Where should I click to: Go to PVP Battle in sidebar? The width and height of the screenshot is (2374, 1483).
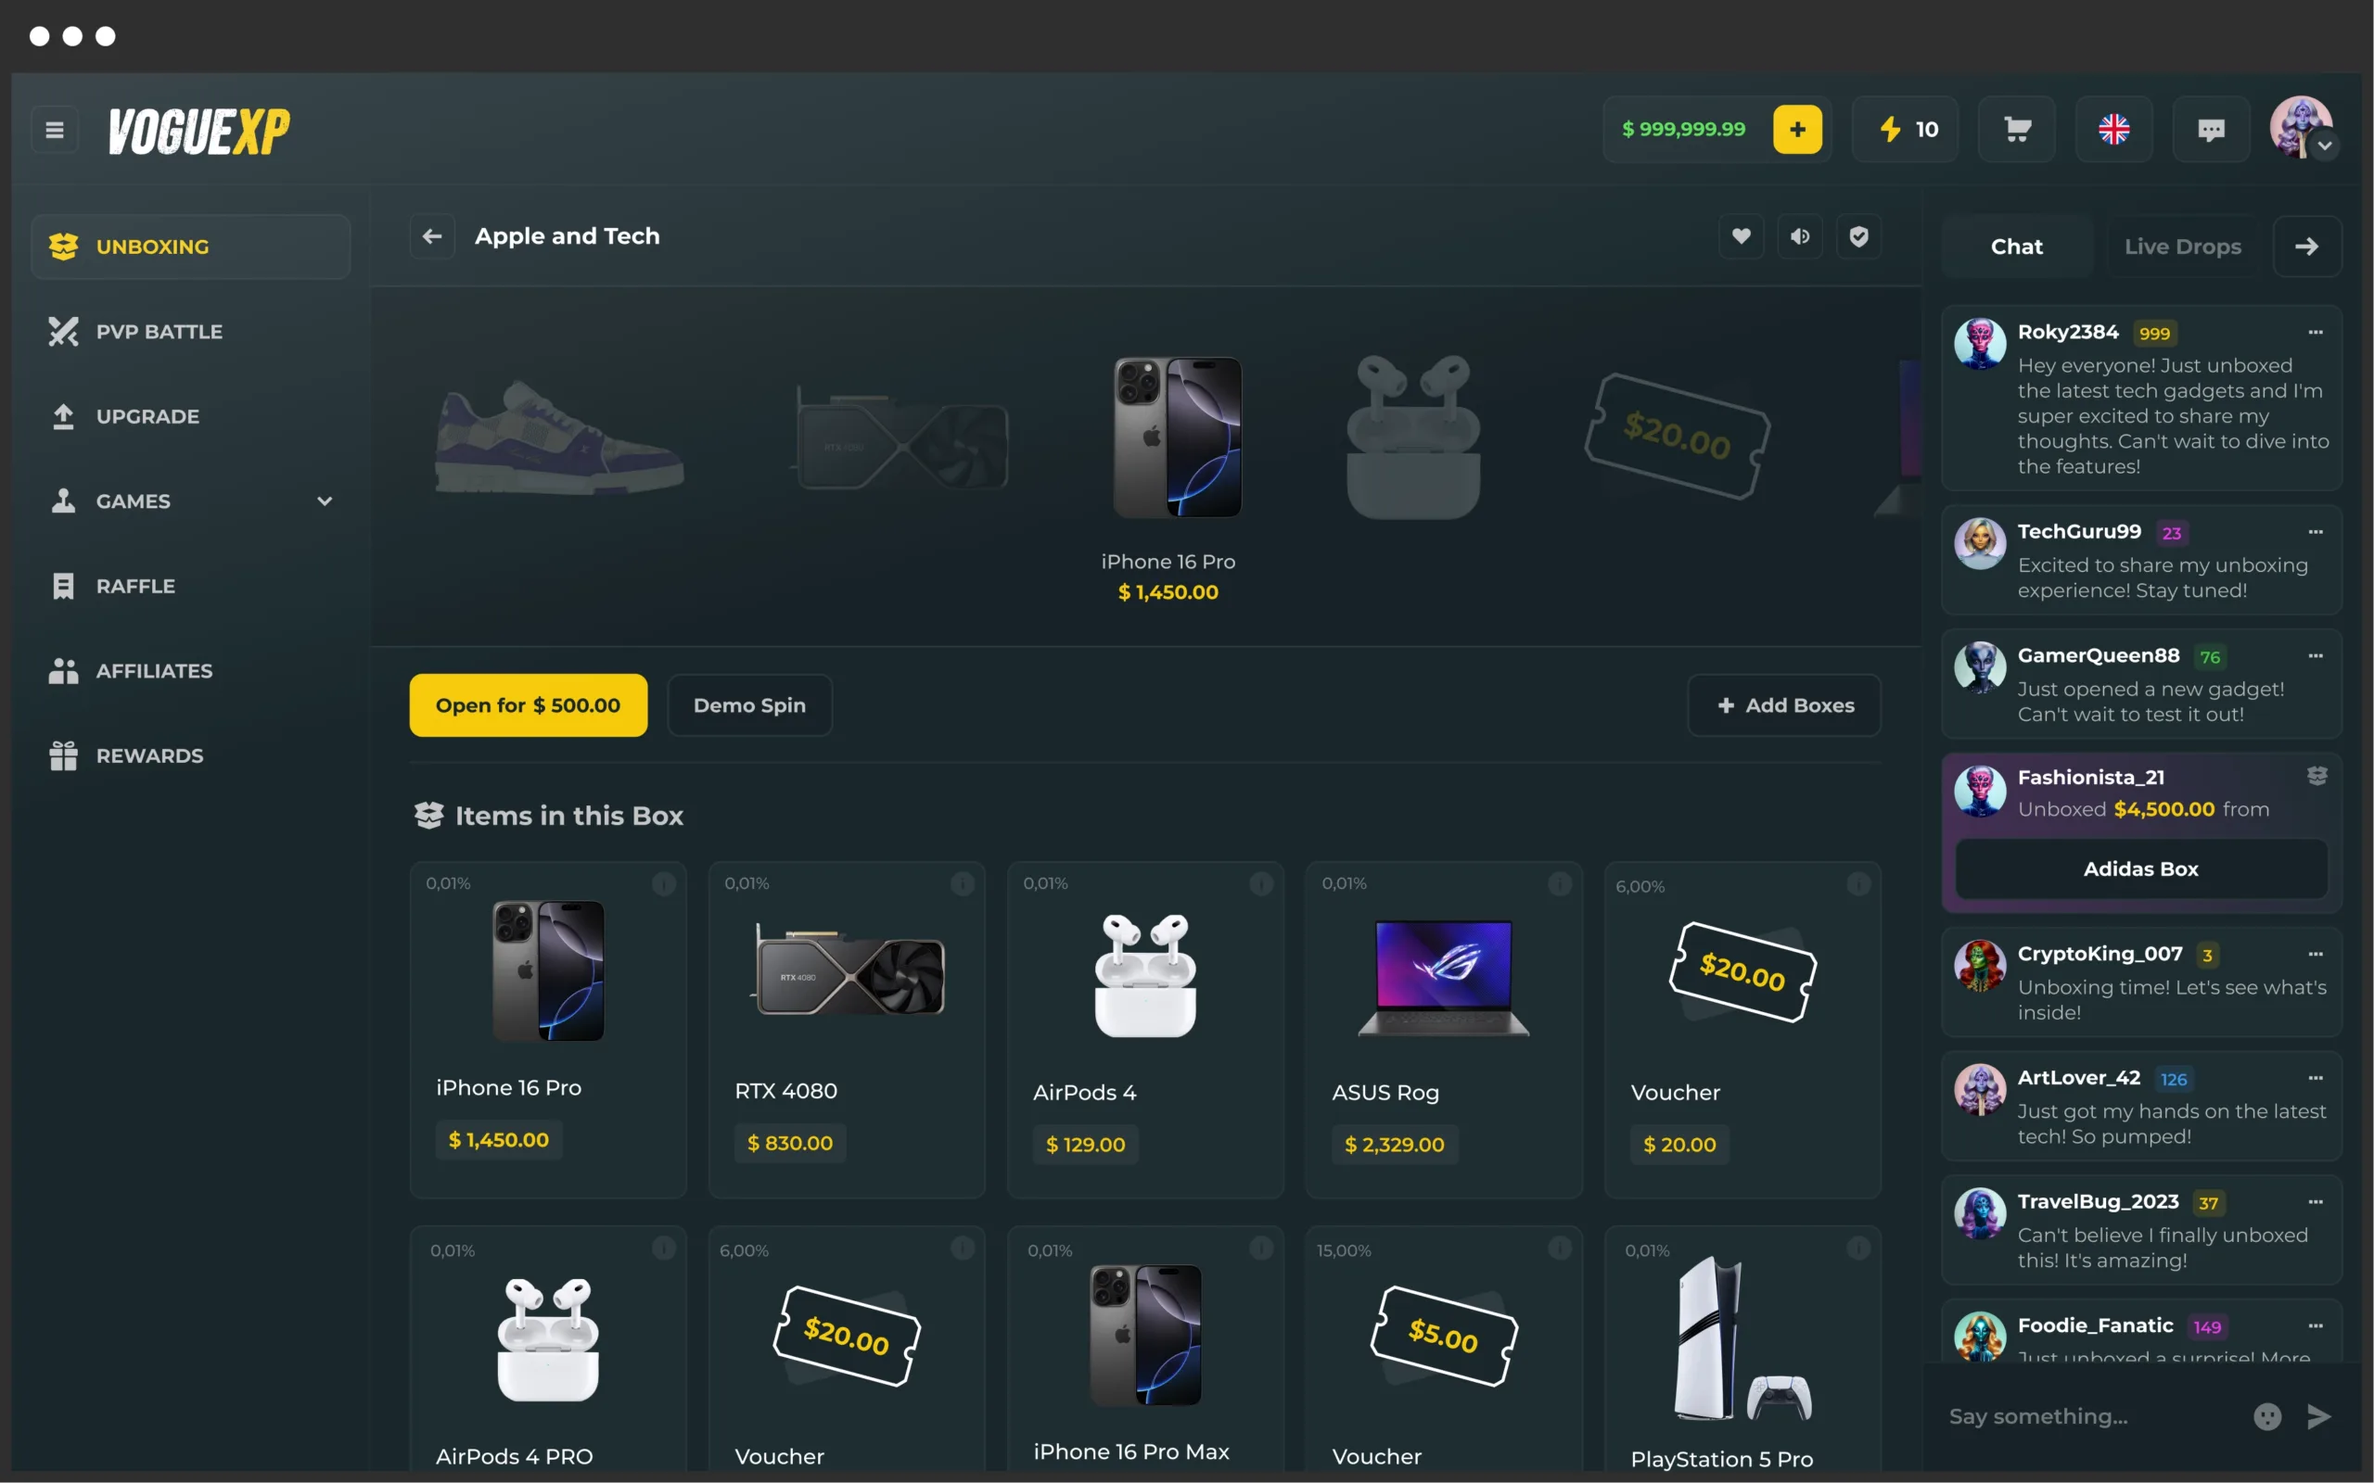click(x=159, y=332)
